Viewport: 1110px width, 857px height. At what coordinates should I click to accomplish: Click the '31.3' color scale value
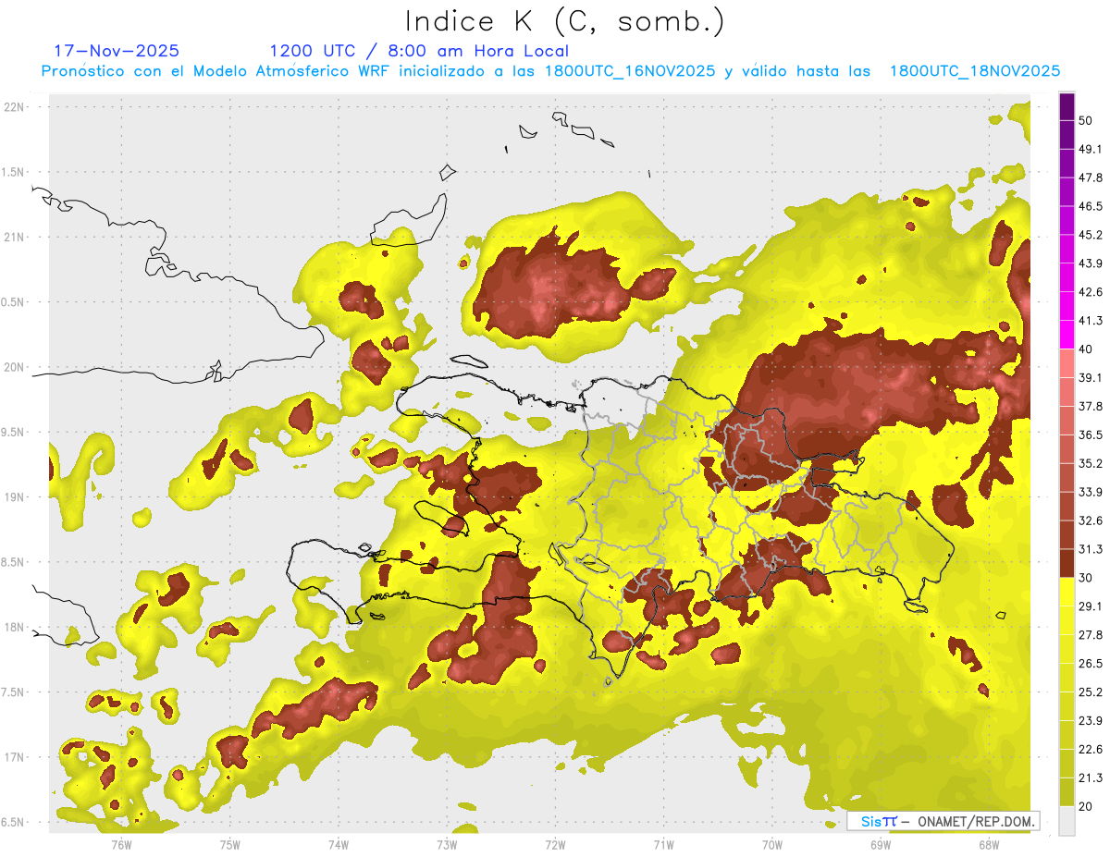point(1091,549)
